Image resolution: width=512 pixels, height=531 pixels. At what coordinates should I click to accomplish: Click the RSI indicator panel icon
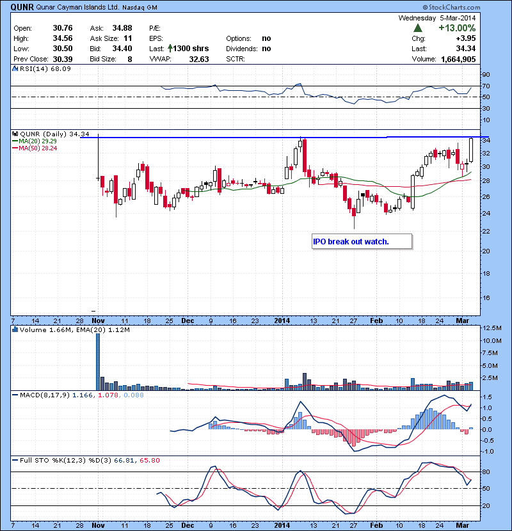(x=15, y=68)
